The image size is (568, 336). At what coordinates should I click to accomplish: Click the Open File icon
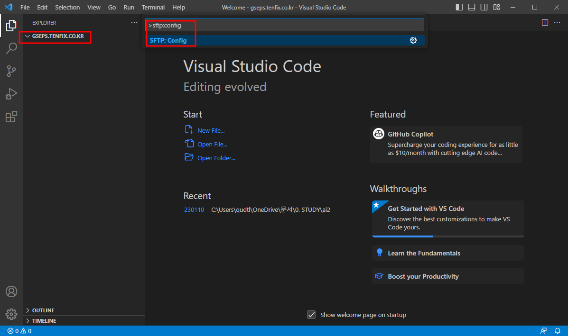pyautogui.click(x=189, y=143)
